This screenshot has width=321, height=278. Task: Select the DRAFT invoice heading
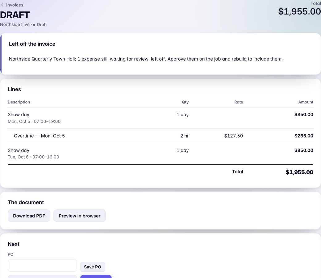(15, 15)
